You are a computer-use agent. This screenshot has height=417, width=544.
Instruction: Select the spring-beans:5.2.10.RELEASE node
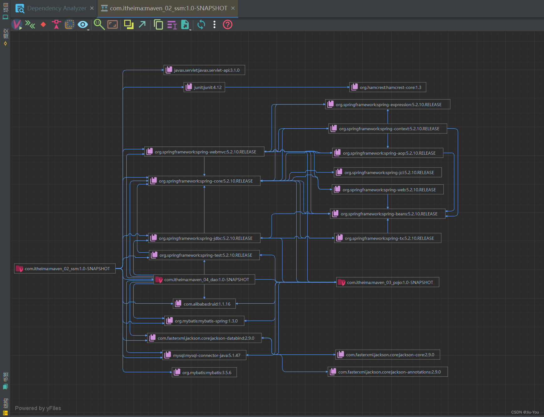pyautogui.click(x=388, y=214)
